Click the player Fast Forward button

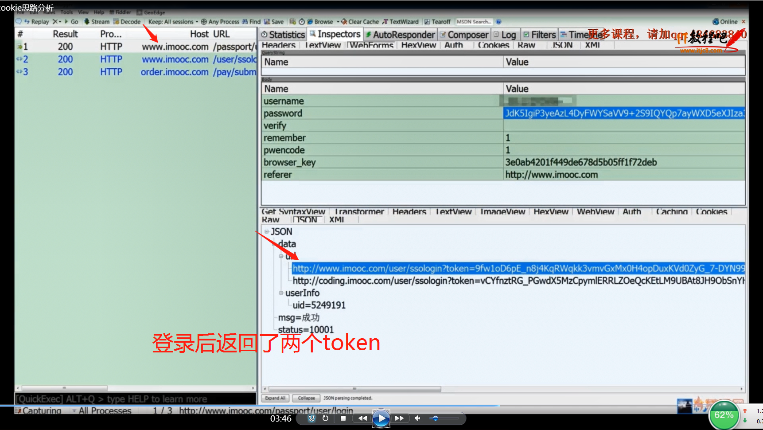(399, 418)
